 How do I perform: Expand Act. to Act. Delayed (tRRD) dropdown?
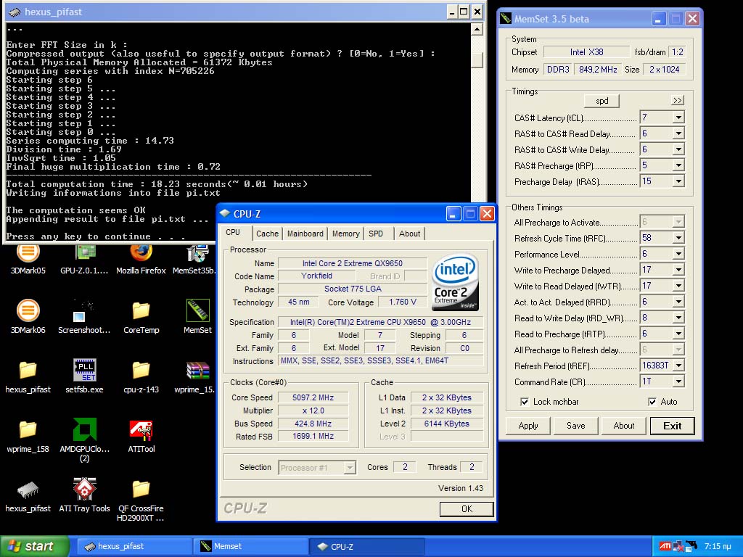(678, 302)
